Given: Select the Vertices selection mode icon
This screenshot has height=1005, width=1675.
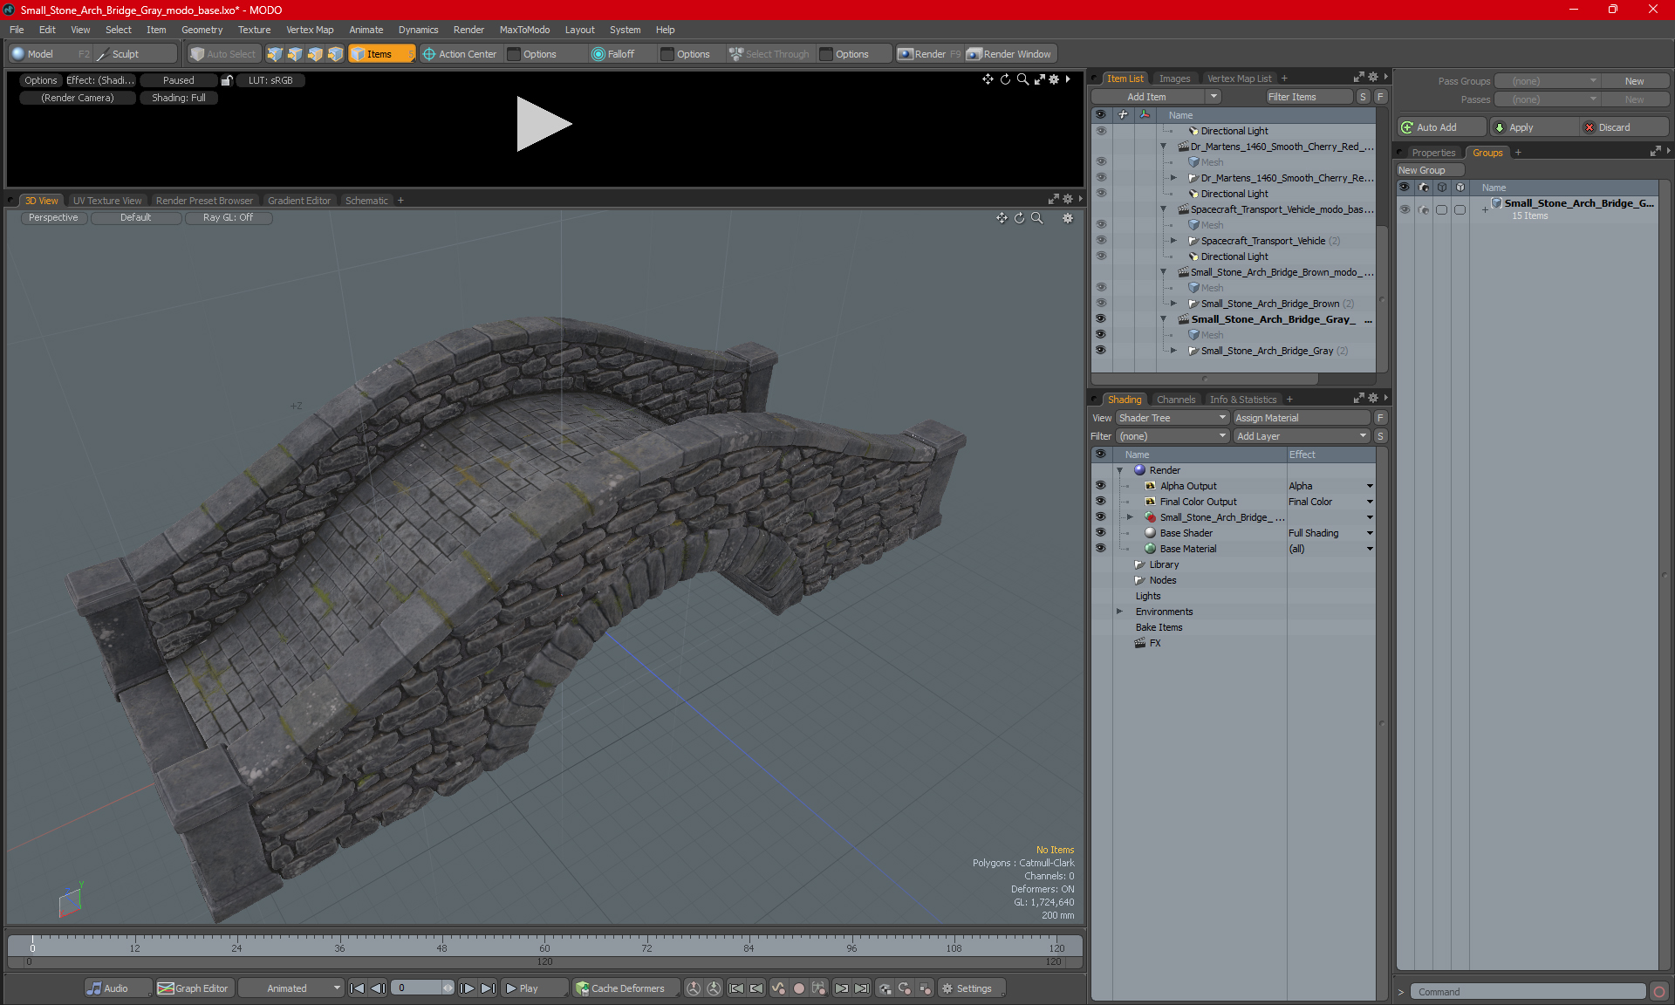Looking at the screenshot, I should [275, 54].
